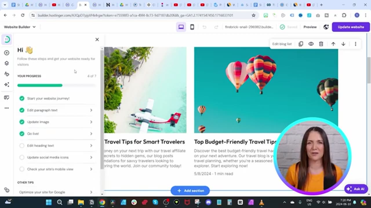Click the Add section button
Image resolution: width=371 pixels, height=208 pixels.
coord(190,191)
